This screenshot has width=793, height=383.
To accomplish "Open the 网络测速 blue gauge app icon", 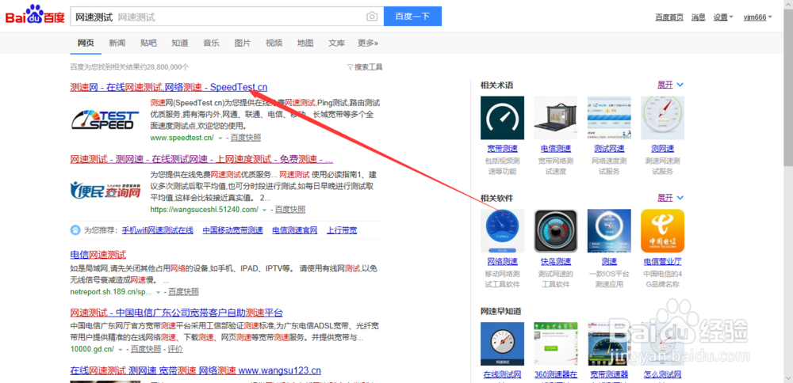I will [x=502, y=230].
